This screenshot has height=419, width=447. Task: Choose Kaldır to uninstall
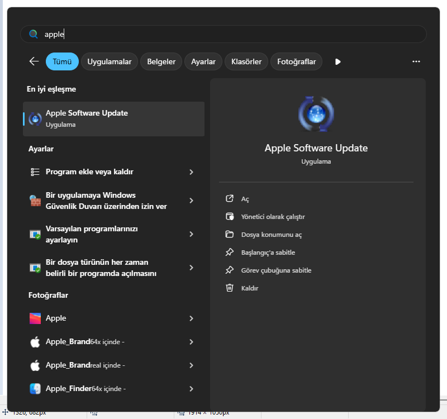250,288
